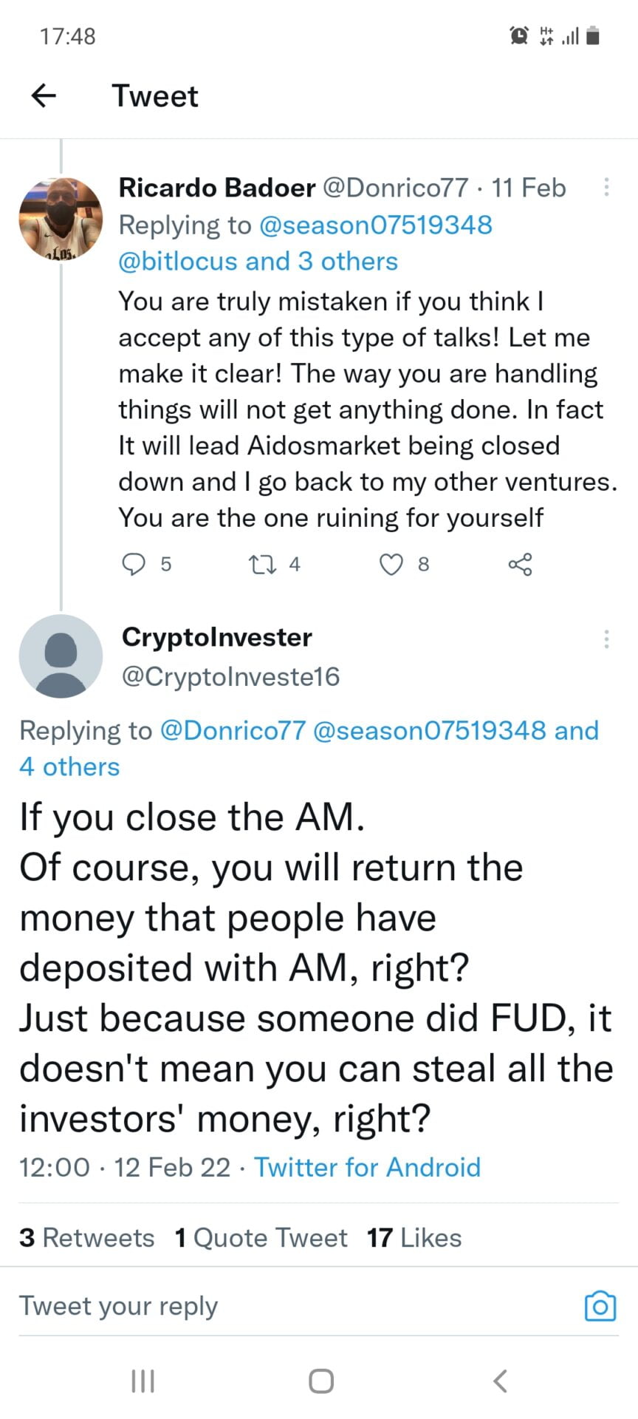This screenshot has width=638, height=1419.
Task: Share Ricardo Badoer's tweet
Action: coord(520,565)
